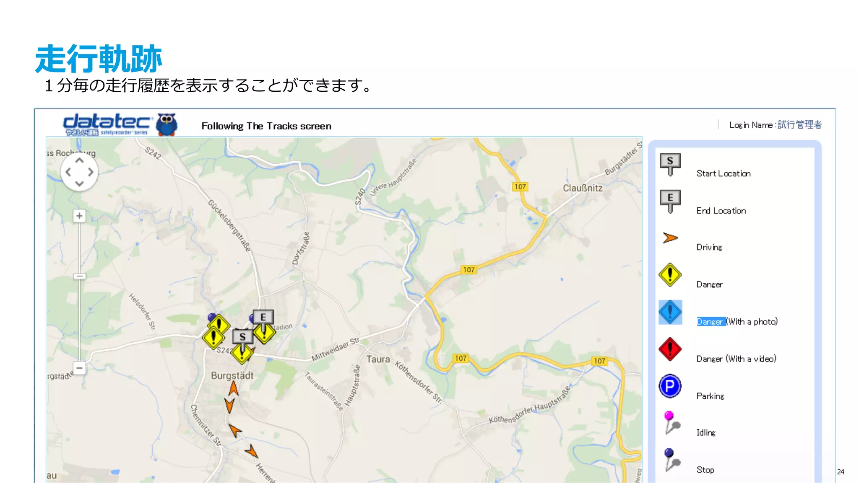Click the End Location legend label
859x483 pixels.
coord(721,211)
